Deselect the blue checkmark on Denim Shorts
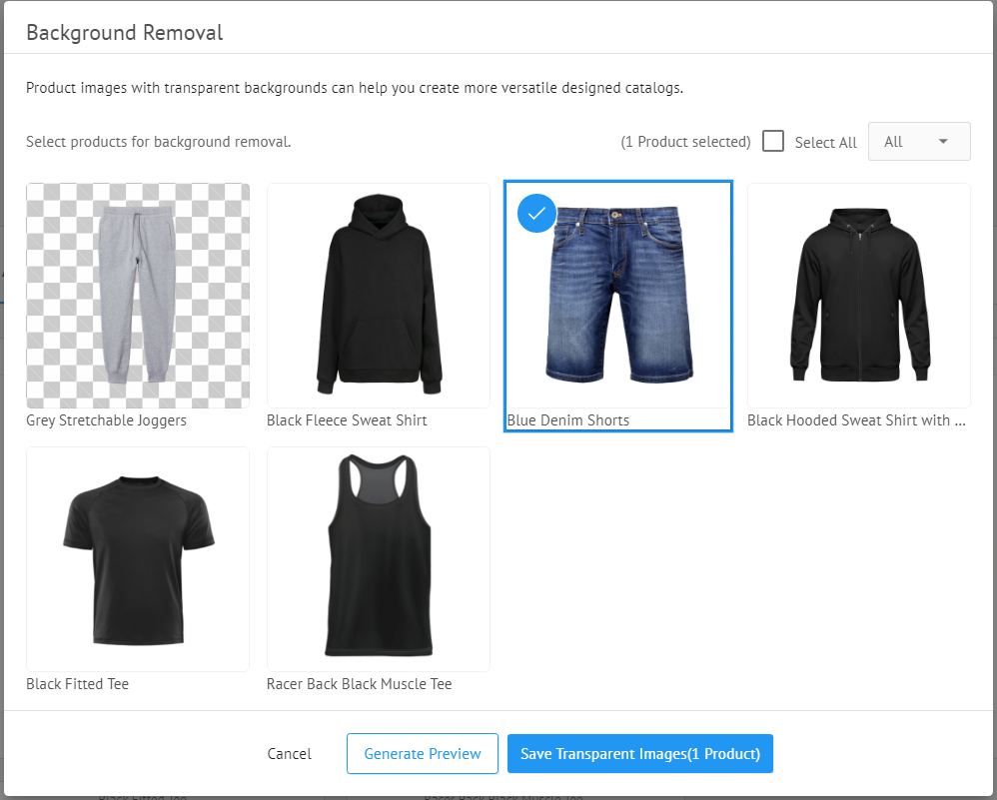The image size is (997, 800). point(536,213)
